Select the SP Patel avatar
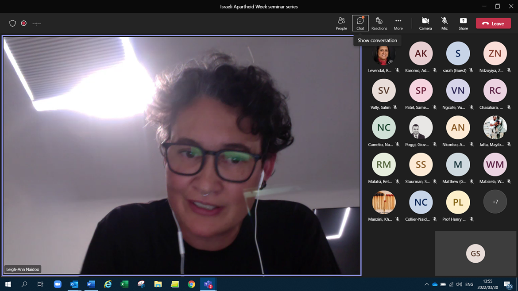Viewport: 518px width, 291px height. [x=421, y=90]
